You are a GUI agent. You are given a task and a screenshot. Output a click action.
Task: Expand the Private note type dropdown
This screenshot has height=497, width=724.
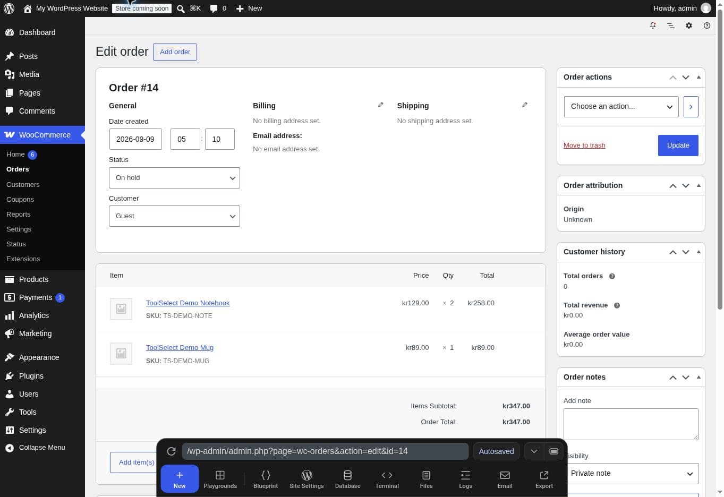631,474
